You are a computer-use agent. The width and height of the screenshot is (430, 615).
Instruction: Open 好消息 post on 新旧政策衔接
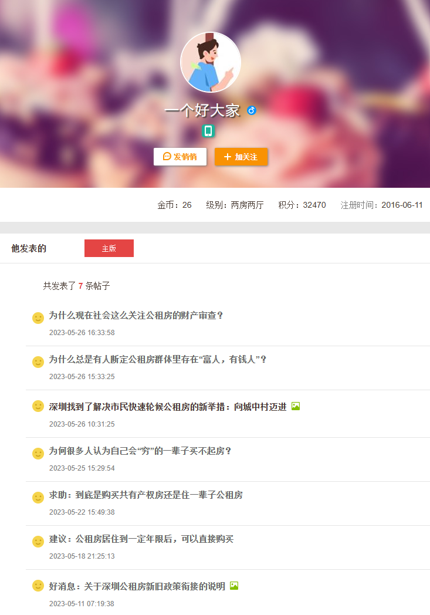pyautogui.click(x=137, y=586)
